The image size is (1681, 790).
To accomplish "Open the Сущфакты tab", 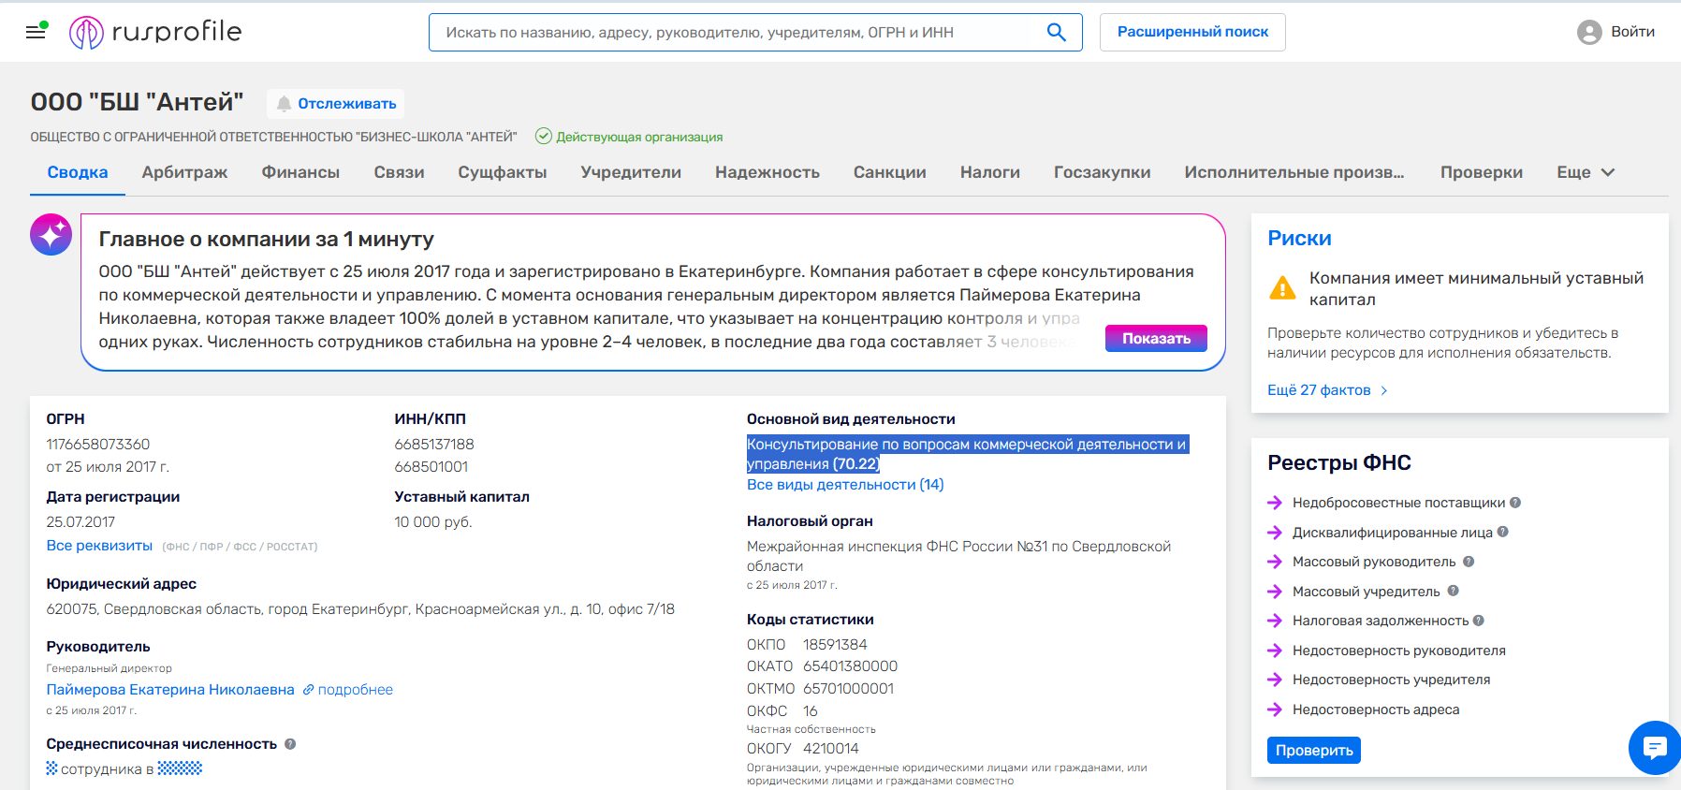I will click(503, 172).
